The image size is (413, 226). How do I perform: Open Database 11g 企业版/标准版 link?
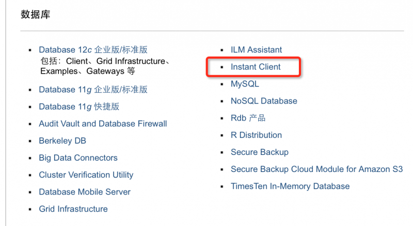[93, 90]
